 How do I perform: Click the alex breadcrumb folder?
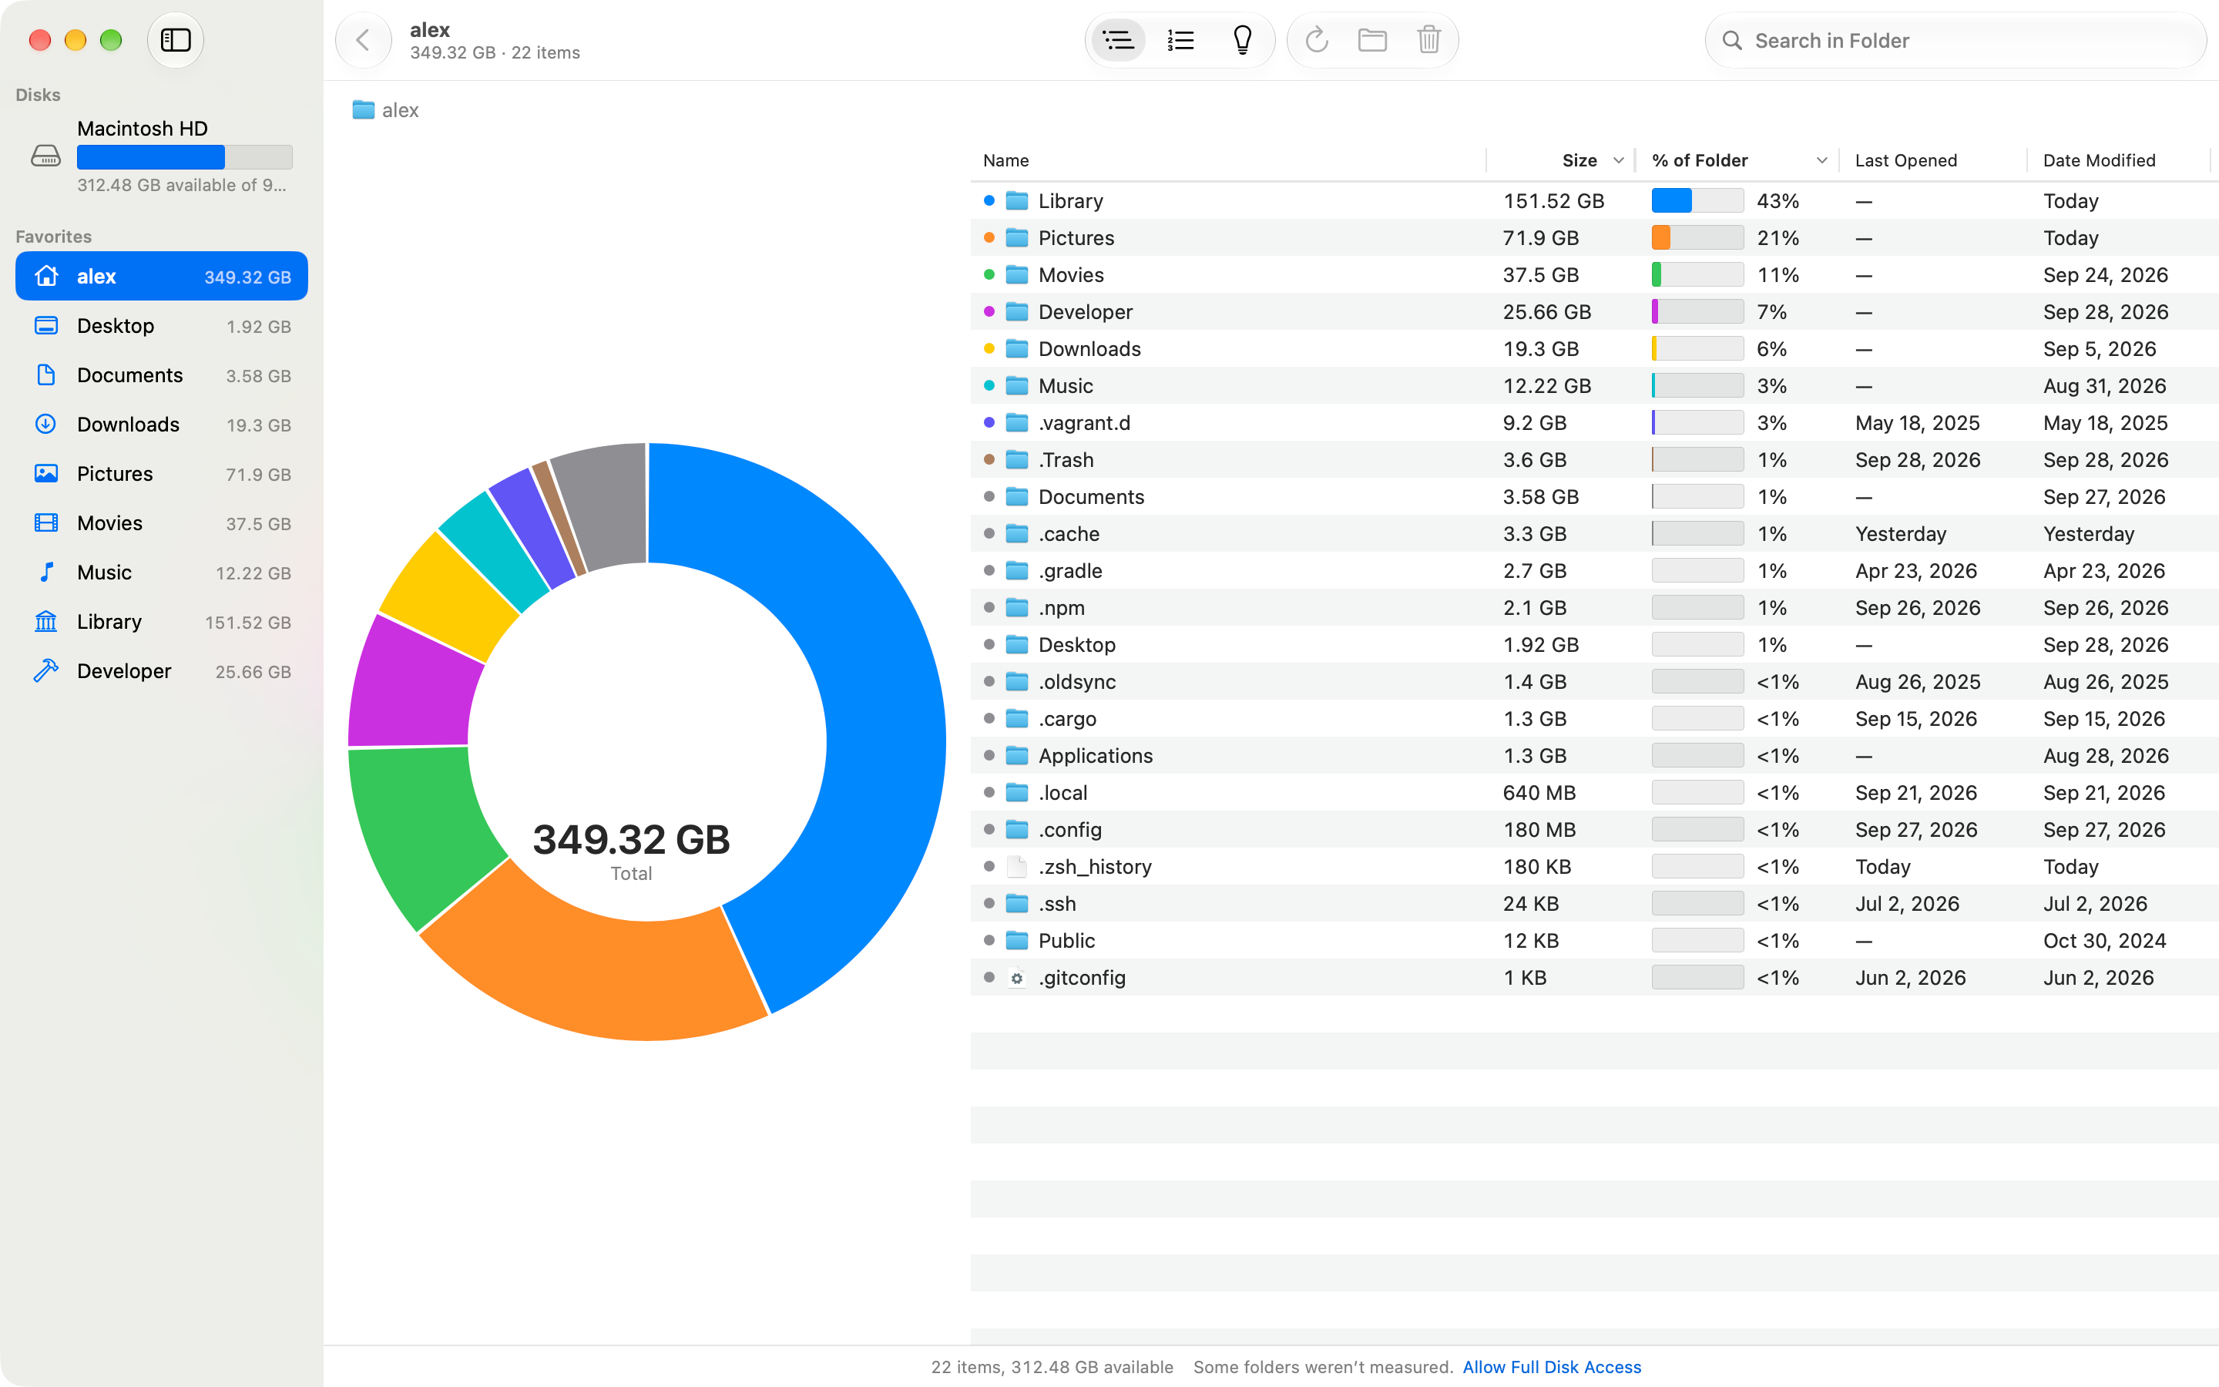386,110
